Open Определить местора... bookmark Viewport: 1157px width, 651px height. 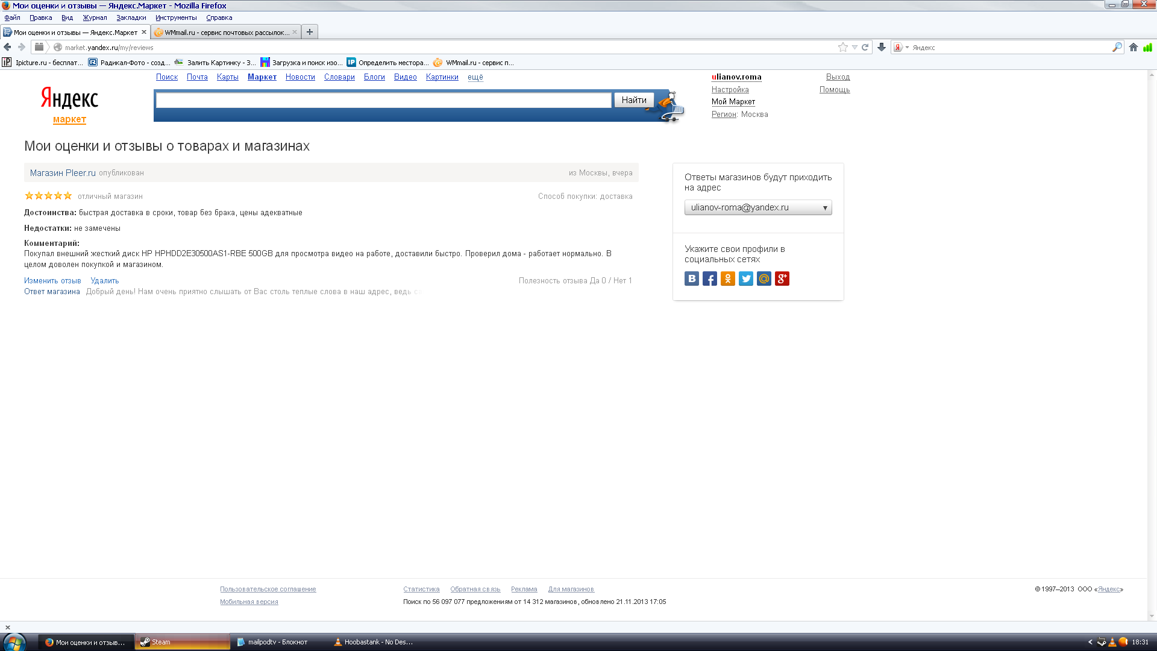click(x=387, y=62)
